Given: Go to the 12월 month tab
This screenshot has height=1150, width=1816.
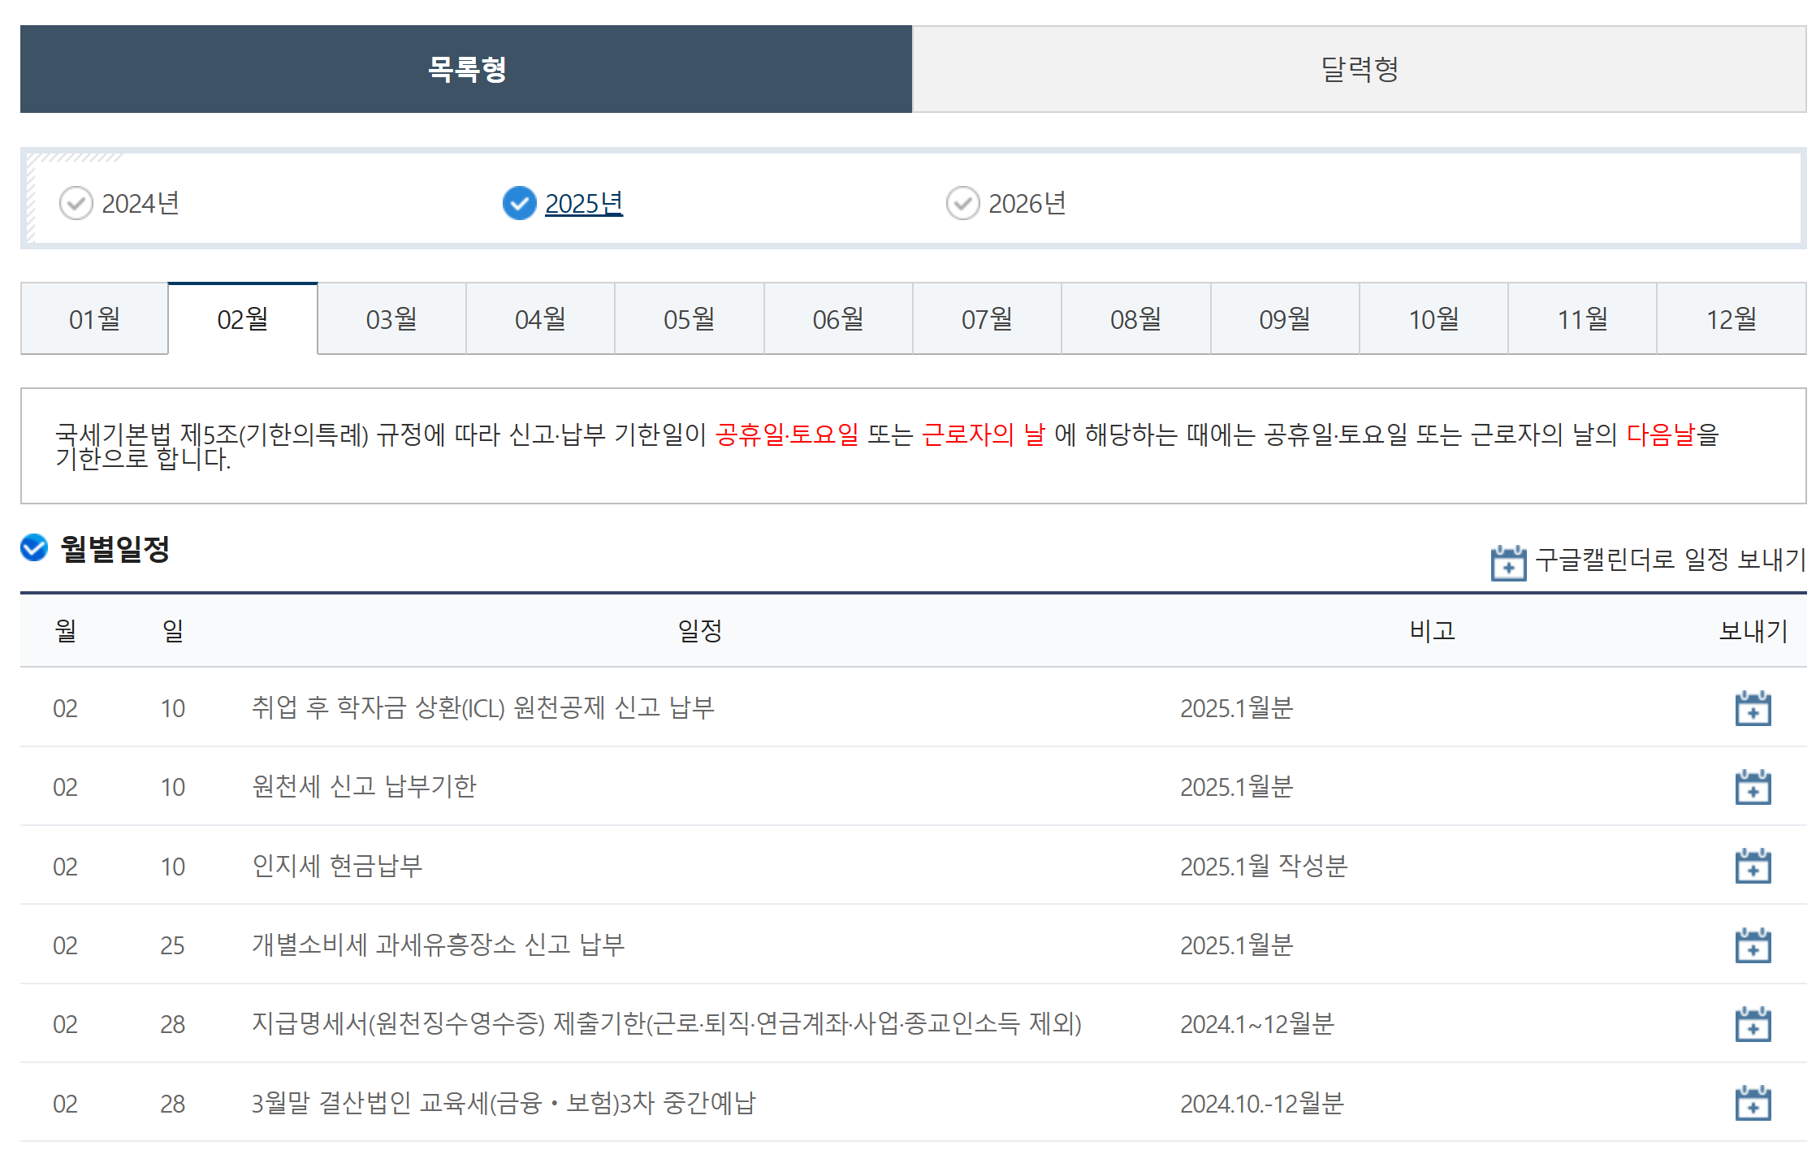Looking at the screenshot, I should tap(1732, 319).
